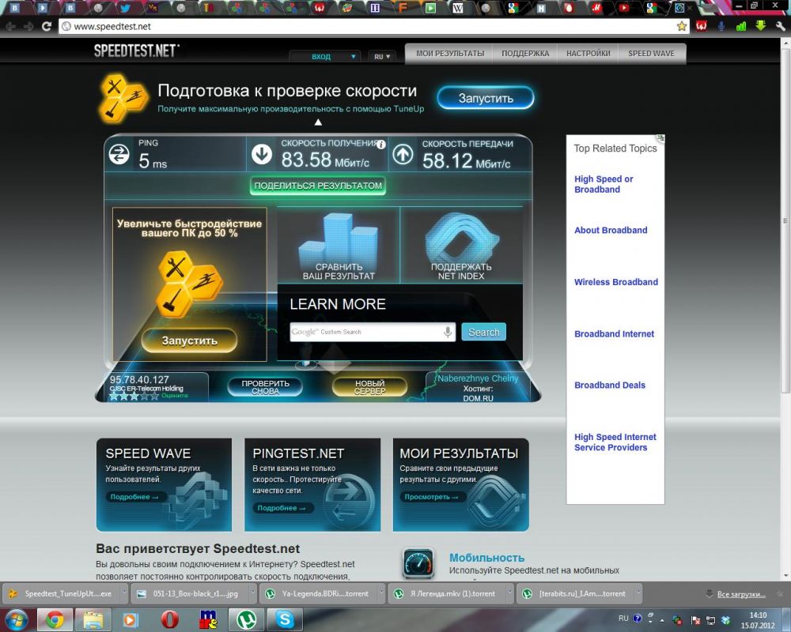This screenshot has width=791, height=632.
Task: Open Подробнее link in SPEED WAVE card
Action: point(134,497)
